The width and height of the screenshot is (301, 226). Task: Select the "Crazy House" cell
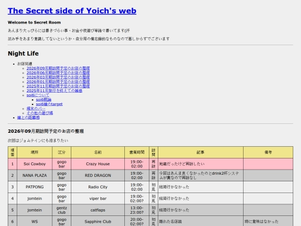click(98, 164)
